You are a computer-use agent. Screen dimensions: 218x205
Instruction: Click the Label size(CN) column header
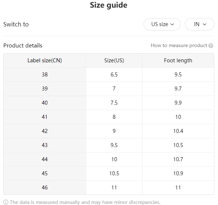[45, 60]
